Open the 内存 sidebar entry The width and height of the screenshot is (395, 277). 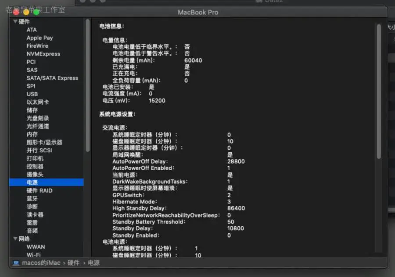pos(32,134)
